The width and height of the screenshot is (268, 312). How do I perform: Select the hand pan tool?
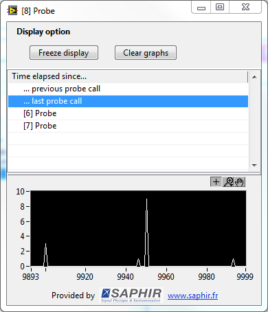[240, 182]
